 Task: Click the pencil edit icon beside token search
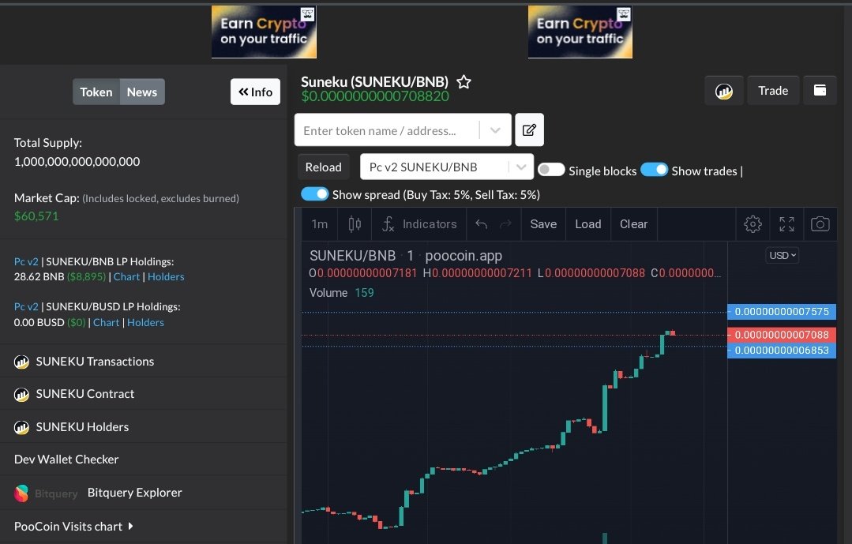pyautogui.click(x=529, y=129)
